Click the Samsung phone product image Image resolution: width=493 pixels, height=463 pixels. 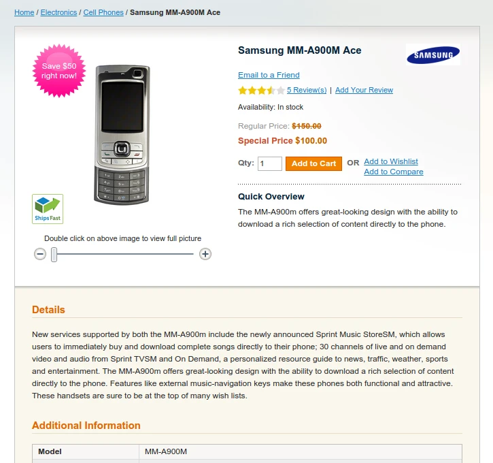(122, 135)
